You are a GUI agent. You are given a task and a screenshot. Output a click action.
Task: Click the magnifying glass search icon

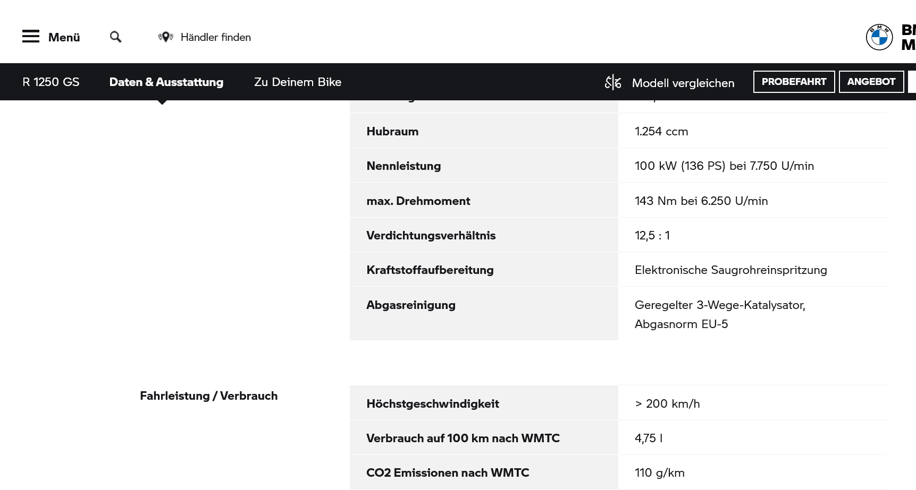pos(115,37)
